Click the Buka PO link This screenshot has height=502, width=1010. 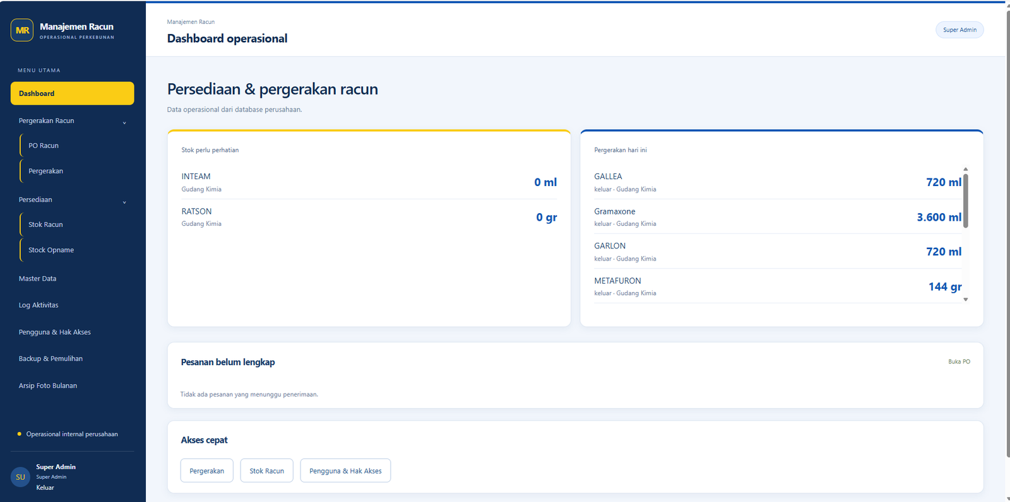[959, 361]
